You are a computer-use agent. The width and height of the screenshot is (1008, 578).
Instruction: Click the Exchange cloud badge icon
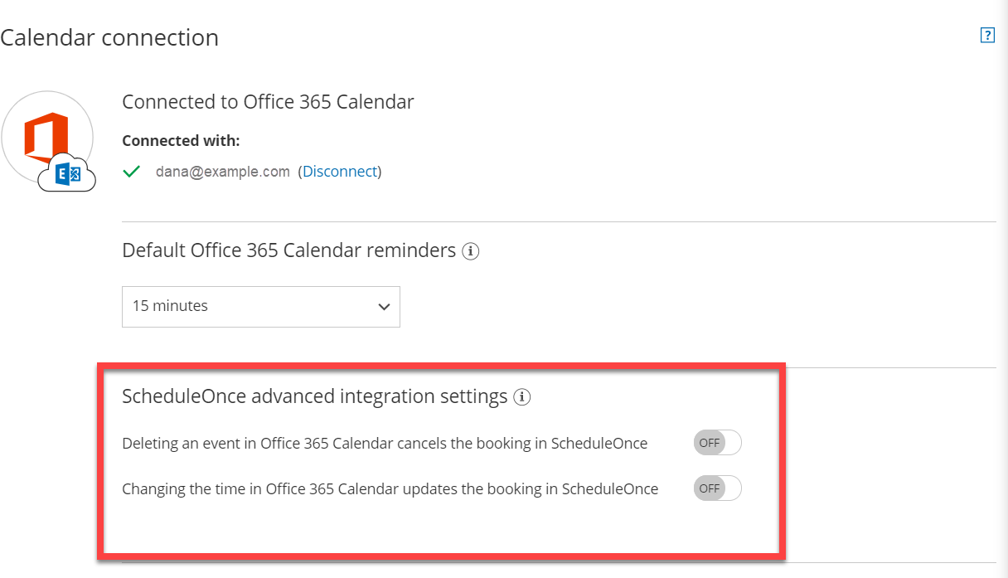click(67, 172)
